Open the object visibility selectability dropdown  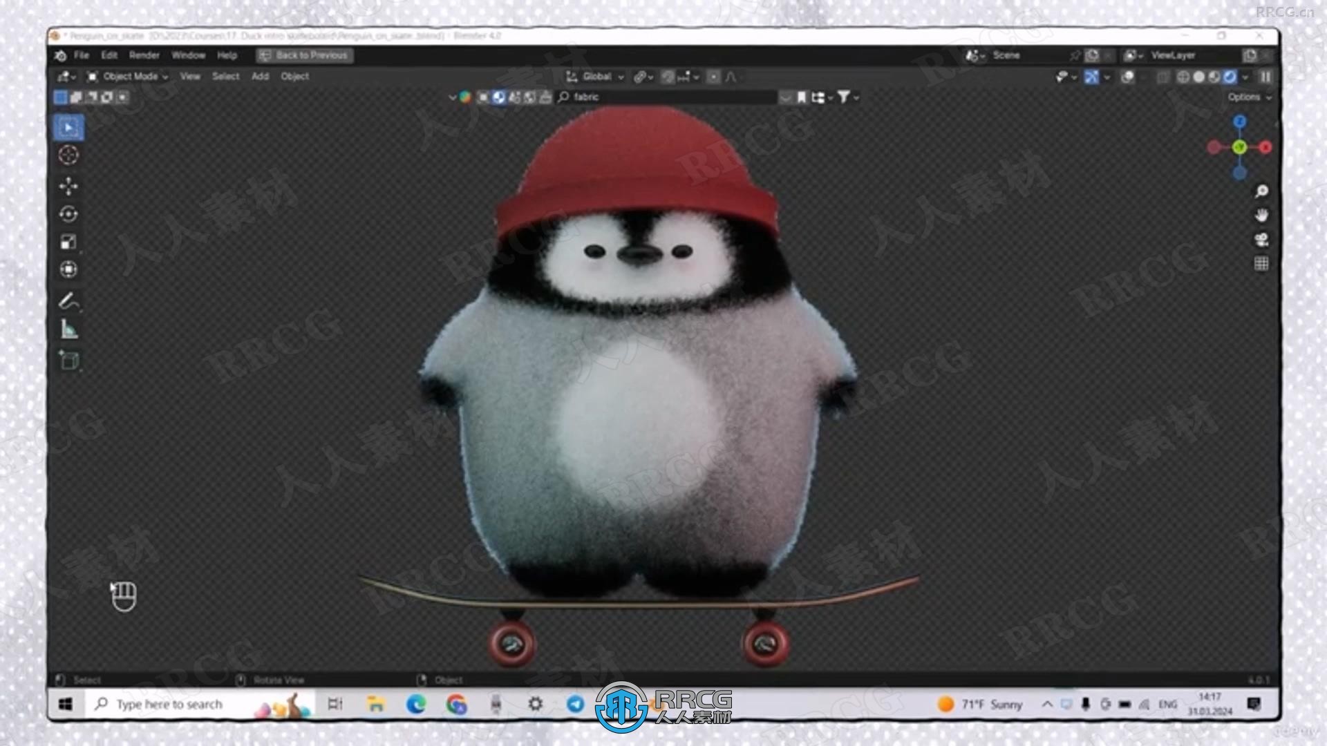point(1066,77)
